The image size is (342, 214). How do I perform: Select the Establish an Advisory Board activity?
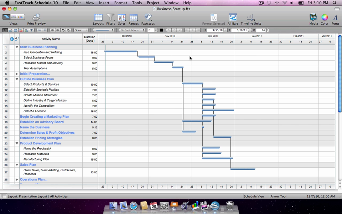[x=42, y=122]
